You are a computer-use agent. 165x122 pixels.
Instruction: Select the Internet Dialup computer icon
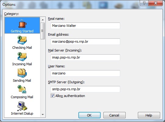click(x=22, y=106)
